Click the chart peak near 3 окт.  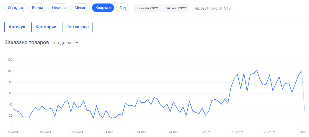pos(301,71)
